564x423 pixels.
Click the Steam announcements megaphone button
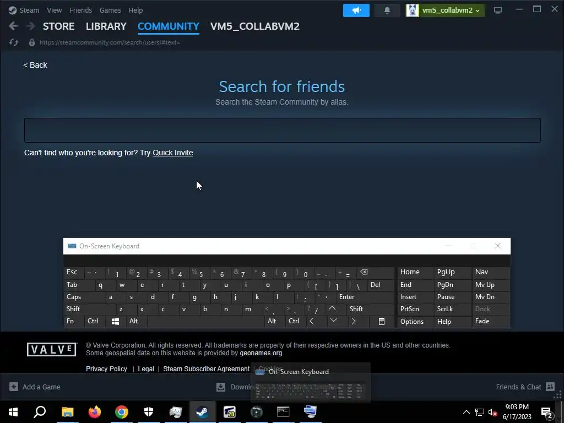pos(356,10)
